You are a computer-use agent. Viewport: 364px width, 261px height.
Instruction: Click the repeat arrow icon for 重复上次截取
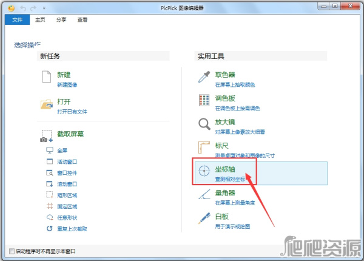coord(50,228)
